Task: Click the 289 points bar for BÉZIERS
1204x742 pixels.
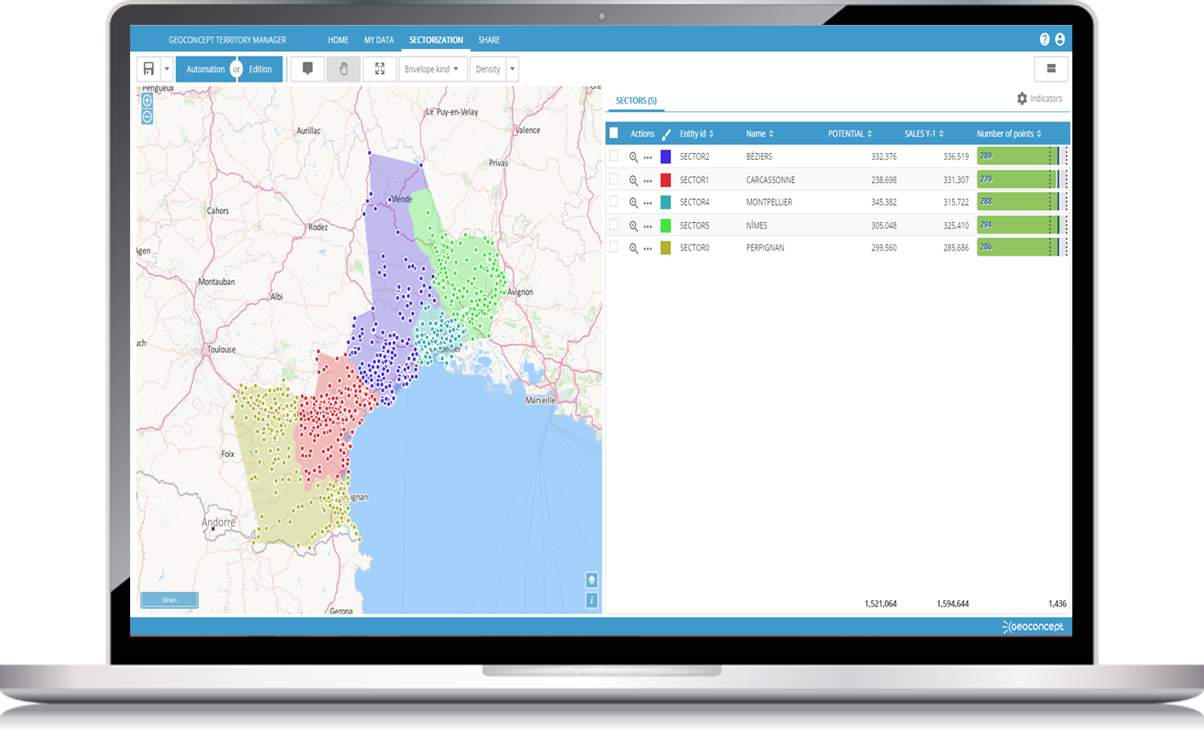Action: click(1018, 156)
